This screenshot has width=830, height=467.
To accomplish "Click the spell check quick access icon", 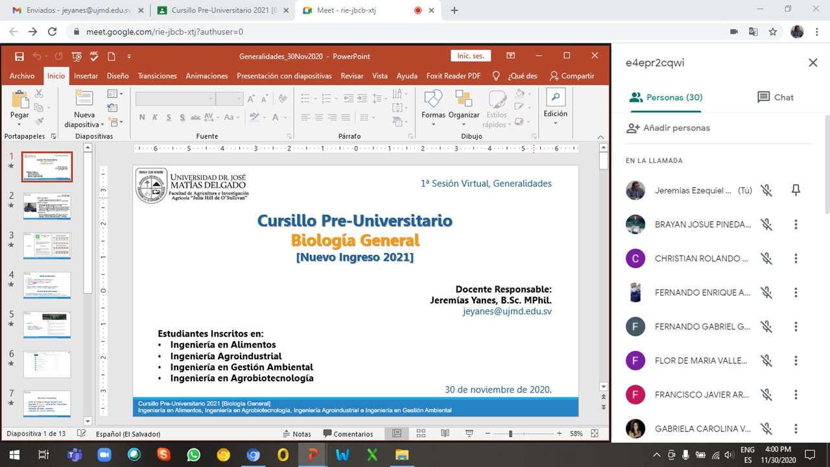I will point(94,56).
